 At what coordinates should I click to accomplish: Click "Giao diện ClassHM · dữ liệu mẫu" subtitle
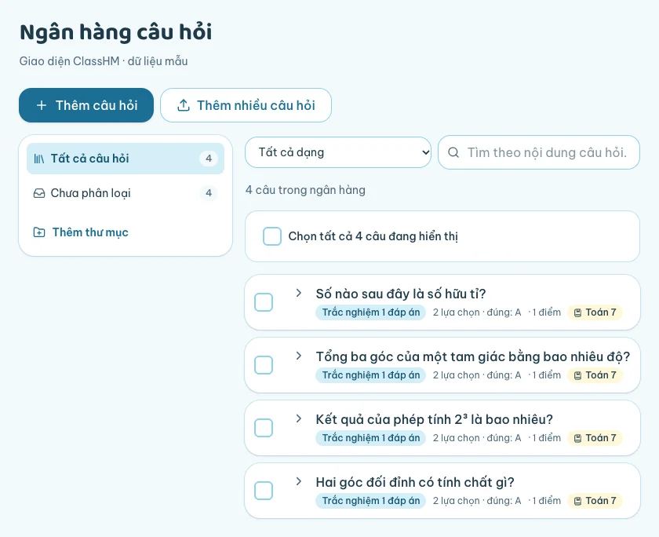click(104, 61)
